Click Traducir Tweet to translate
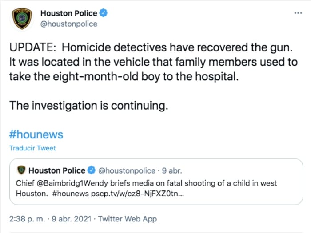311x233 pixels. tap(32, 148)
